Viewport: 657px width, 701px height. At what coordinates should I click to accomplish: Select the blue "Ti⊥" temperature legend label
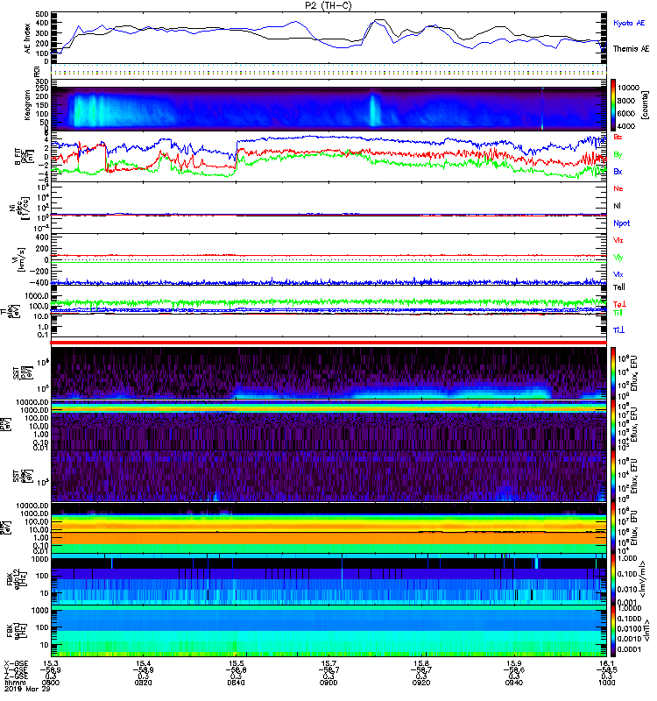tap(618, 330)
